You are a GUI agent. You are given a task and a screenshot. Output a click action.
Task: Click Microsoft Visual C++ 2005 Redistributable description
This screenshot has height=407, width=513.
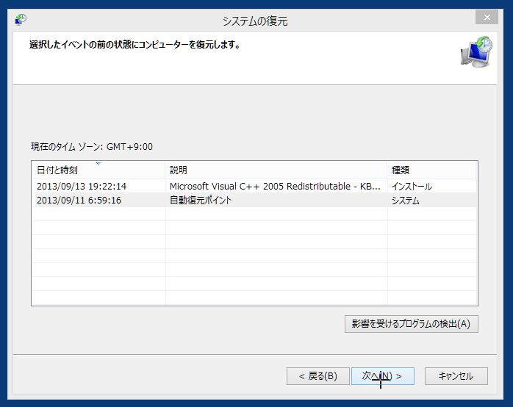tap(275, 187)
